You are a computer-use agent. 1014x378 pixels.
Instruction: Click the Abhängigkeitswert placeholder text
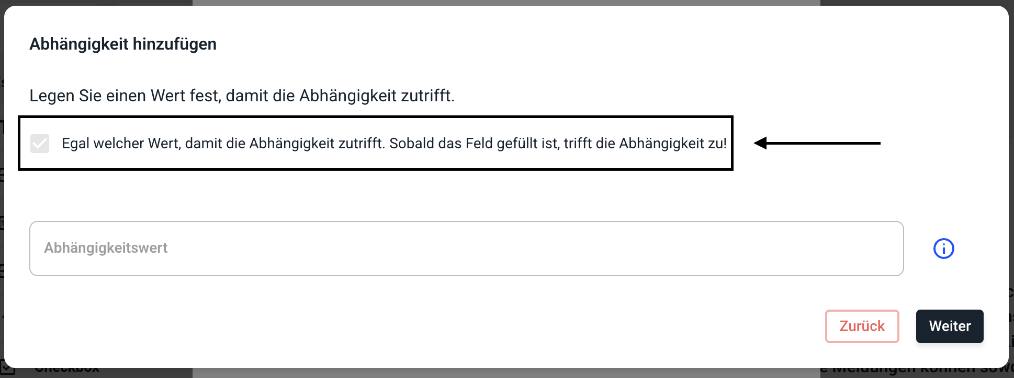(106, 248)
